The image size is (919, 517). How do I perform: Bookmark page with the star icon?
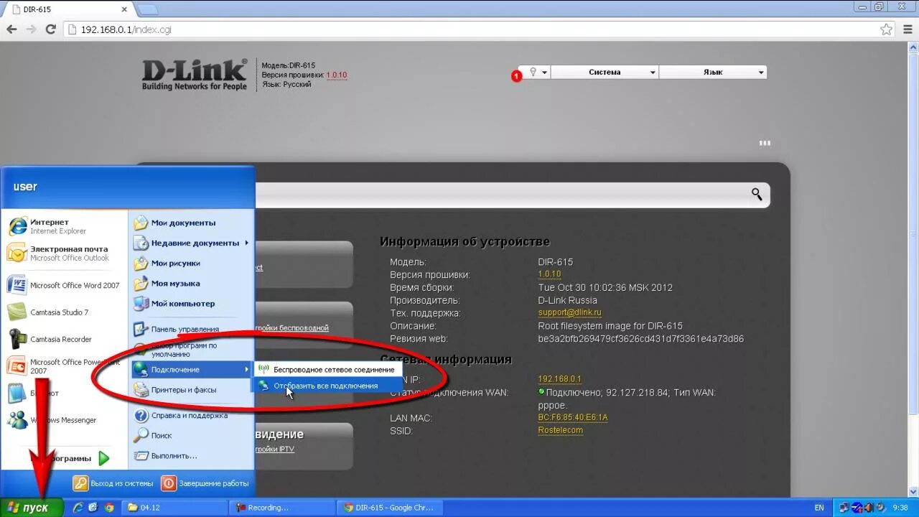click(887, 29)
